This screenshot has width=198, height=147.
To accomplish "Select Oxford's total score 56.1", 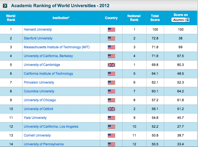I will point(155,109).
